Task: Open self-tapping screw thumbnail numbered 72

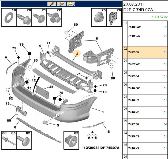Action: pos(54,17)
